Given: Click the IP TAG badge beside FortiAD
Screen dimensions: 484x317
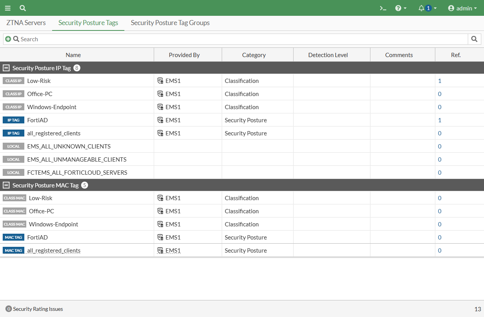Looking at the screenshot, I should [x=14, y=120].
